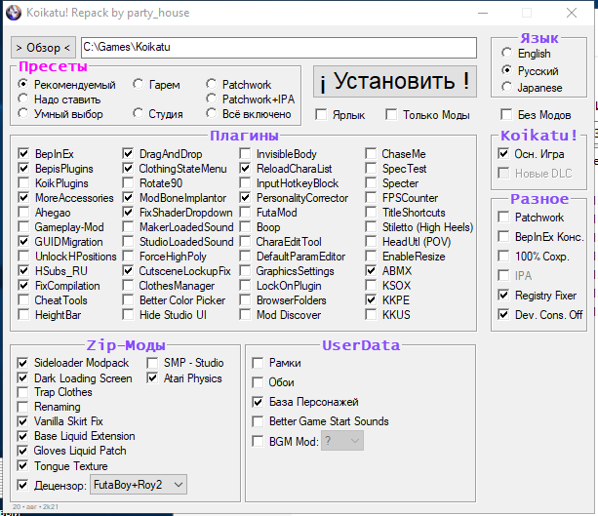Click the big Установить install button
Image resolution: width=598 pixels, height=516 pixels.
(x=395, y=82)
